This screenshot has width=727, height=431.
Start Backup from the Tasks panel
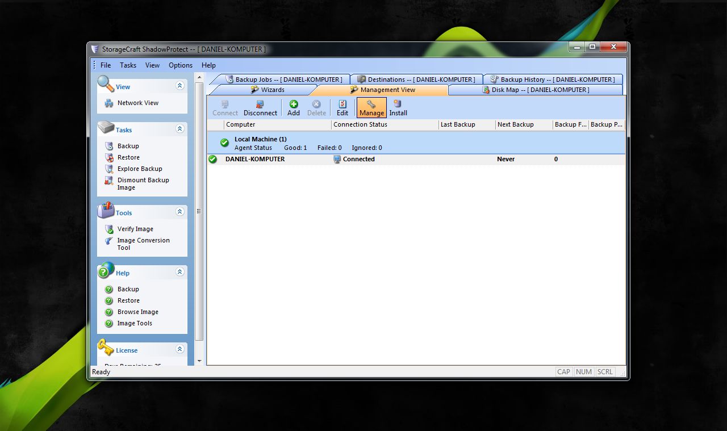(x=128, y=146)
